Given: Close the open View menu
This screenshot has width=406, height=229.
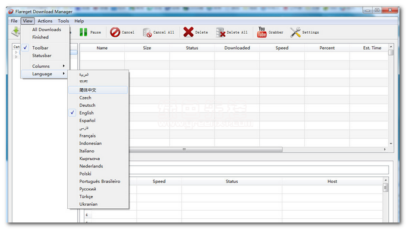Looking at the screenshot, I should coord(27,21).
